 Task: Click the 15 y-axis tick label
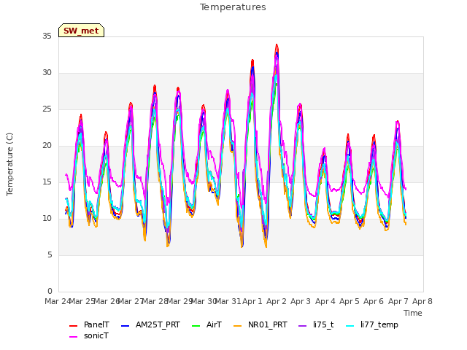coord(47,182)
